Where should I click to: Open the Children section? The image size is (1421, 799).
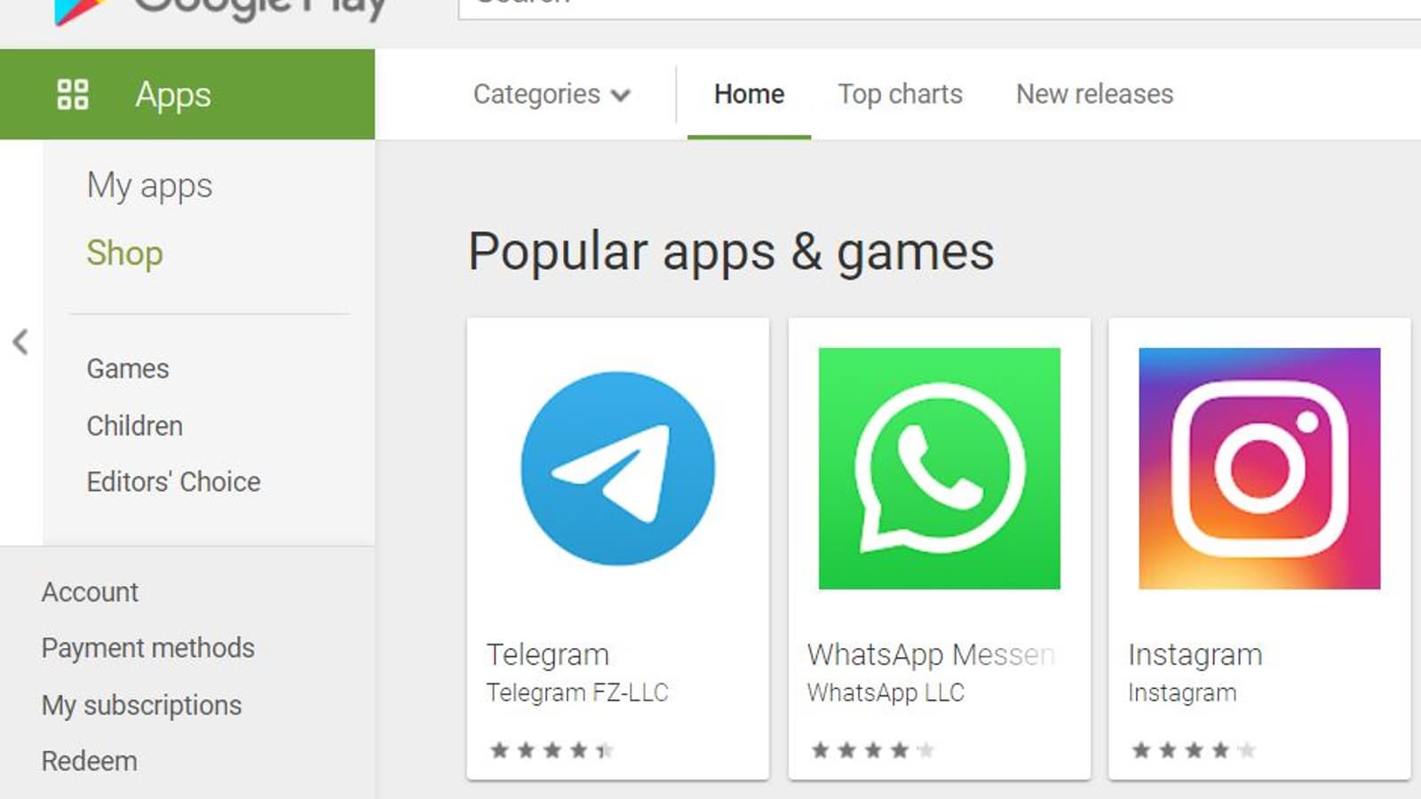134,426
